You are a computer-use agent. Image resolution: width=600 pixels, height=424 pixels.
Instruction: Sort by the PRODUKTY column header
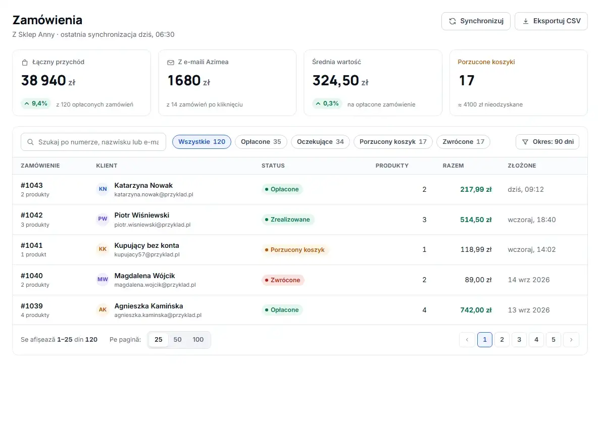[392, 166]
